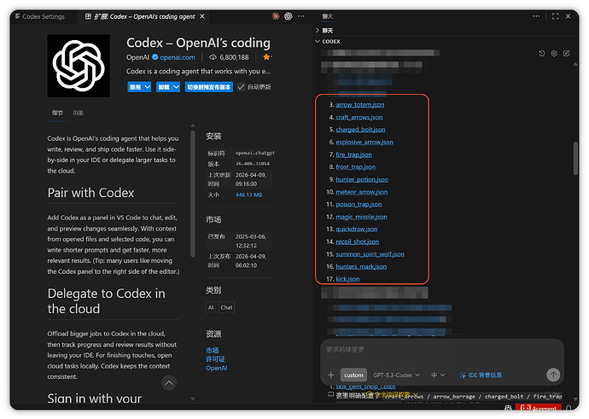This screenshot has height=419, width=589.
Task: Click the chat scrollbar up arrow
Action: 575,64
